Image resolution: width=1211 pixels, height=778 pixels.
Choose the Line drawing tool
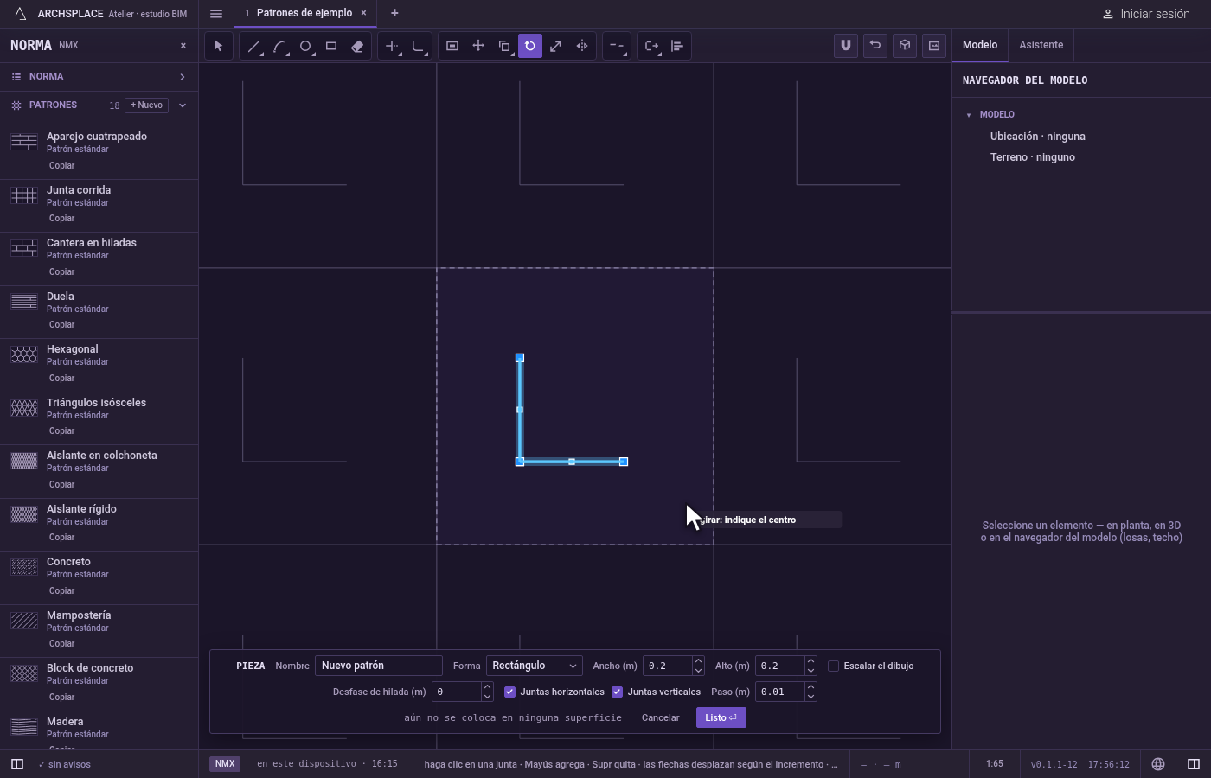(253, 46)
